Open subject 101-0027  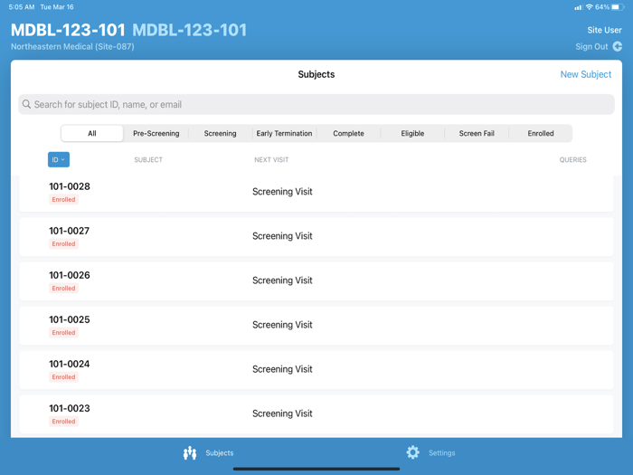coord(316,237)
